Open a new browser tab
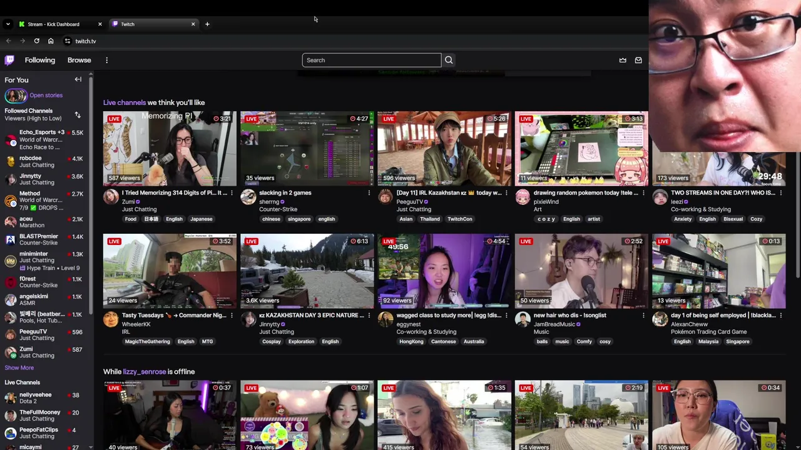The height and width of the screenshot is (450, 801). point(207,24)
